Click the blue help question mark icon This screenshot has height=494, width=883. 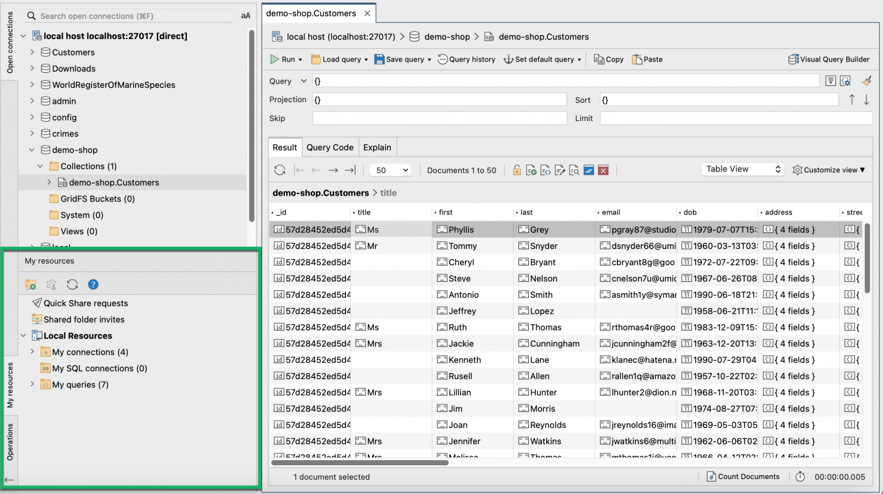click(x=93, y=285)
